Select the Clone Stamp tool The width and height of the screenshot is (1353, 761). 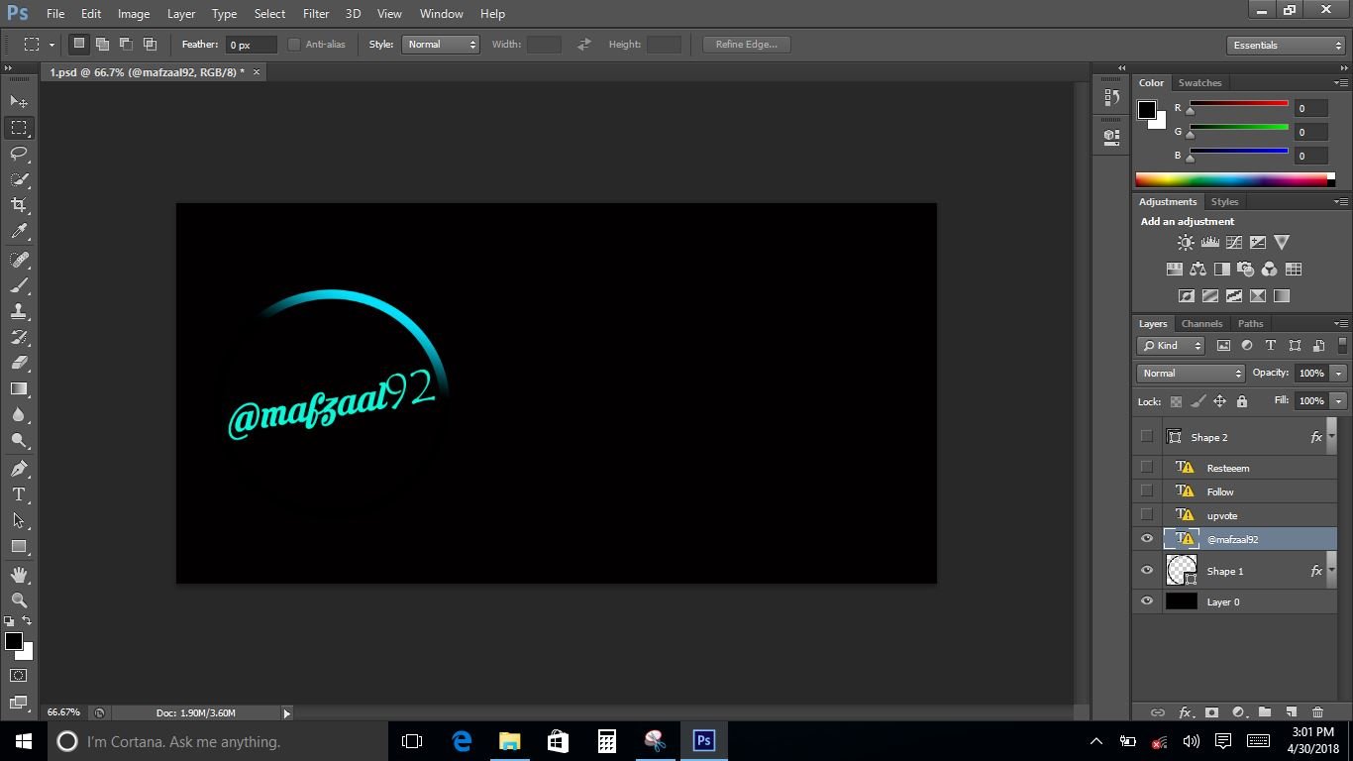[19, 311]
